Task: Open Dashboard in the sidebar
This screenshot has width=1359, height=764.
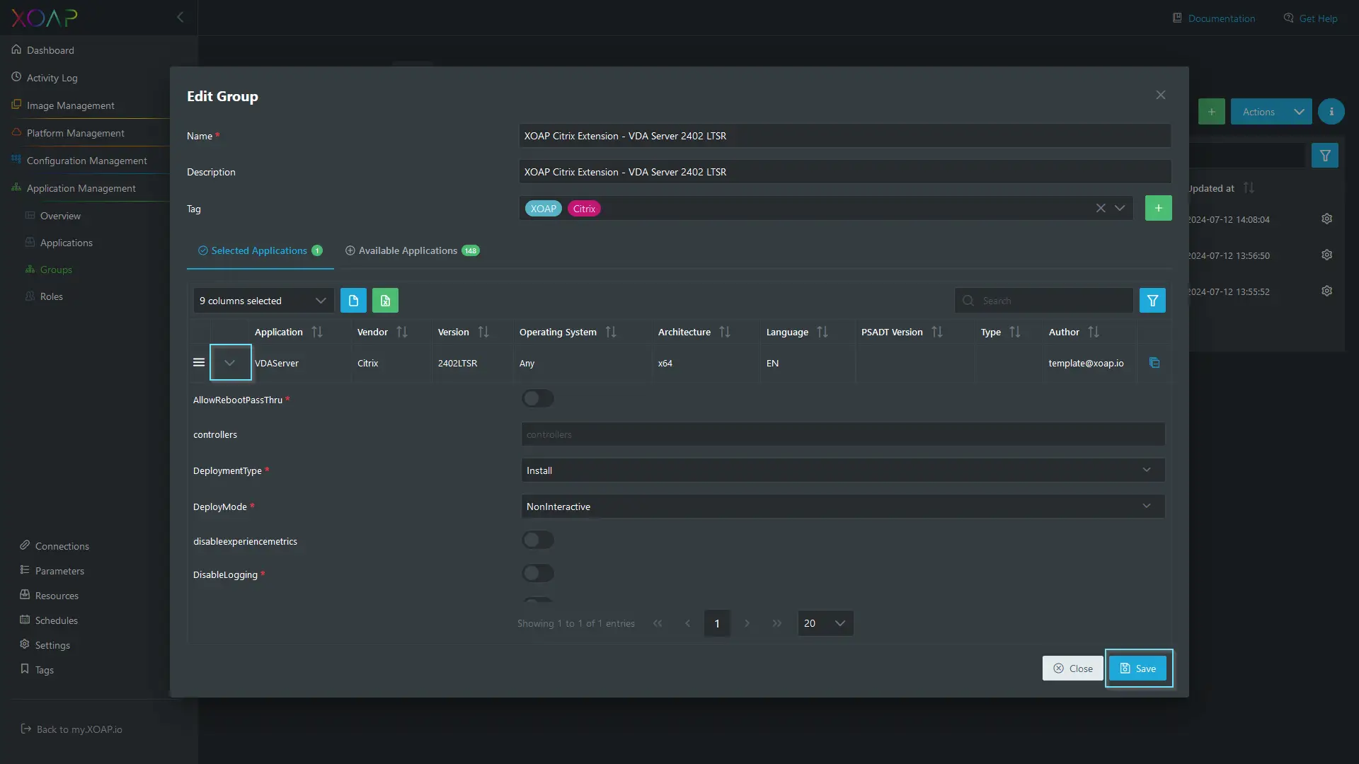Action: (50, 50)
